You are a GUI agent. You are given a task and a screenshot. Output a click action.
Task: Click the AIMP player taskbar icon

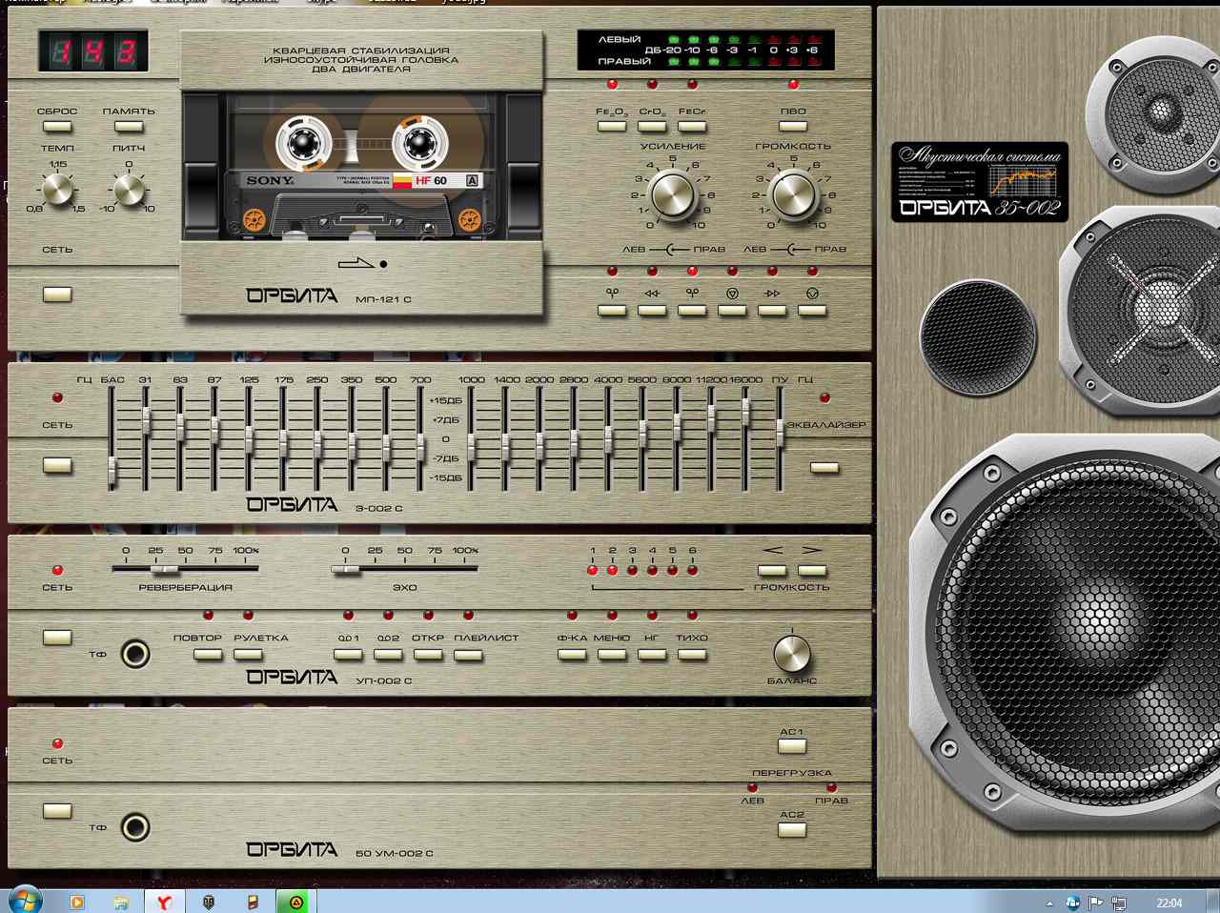[x=295, y=902]
